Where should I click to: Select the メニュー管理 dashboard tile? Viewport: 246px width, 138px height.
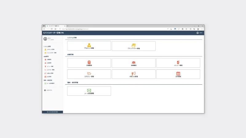pyautogui.click(x=178, y=63)
